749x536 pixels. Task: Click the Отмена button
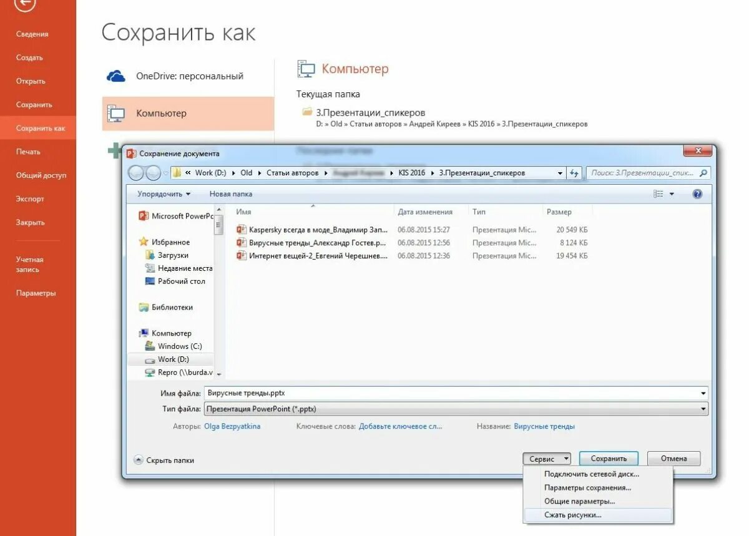[x=674, y=459]
